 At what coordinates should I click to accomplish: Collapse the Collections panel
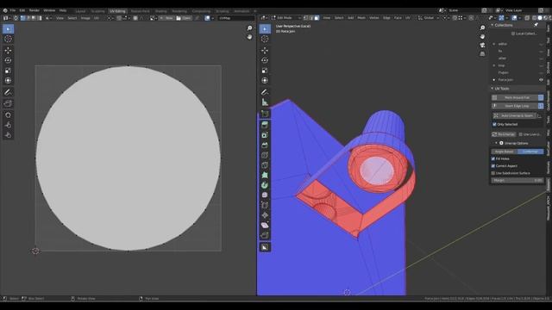(x=492, y=25)
